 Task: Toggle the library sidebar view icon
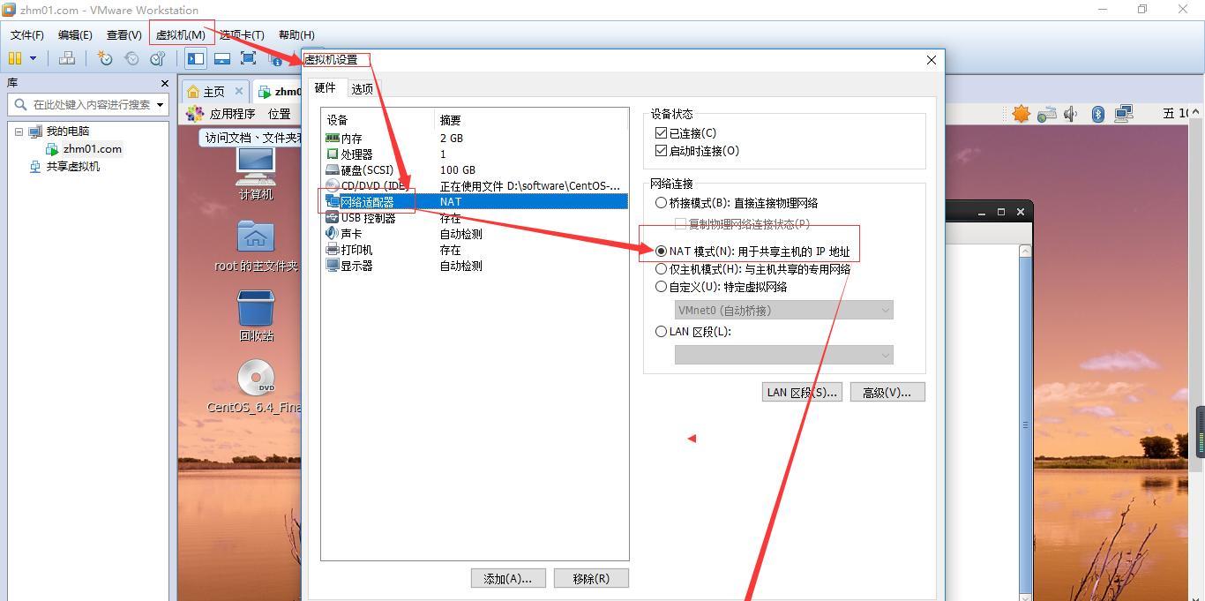(x=196, y=58)
